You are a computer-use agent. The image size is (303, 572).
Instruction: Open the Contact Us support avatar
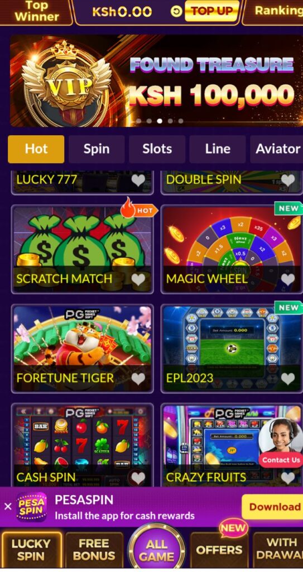coord(280,442)
